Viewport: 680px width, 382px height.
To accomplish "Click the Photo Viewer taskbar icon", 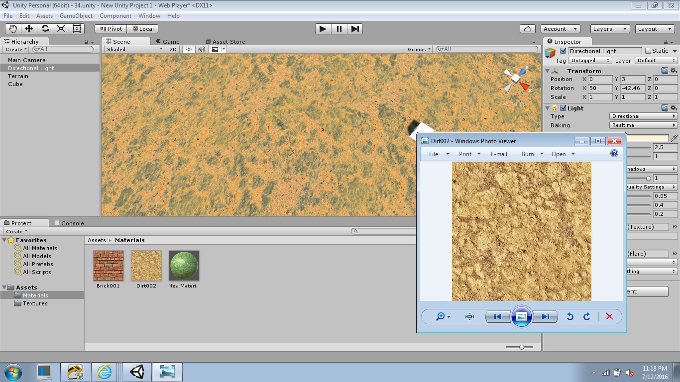I will (x=168, y=372).
